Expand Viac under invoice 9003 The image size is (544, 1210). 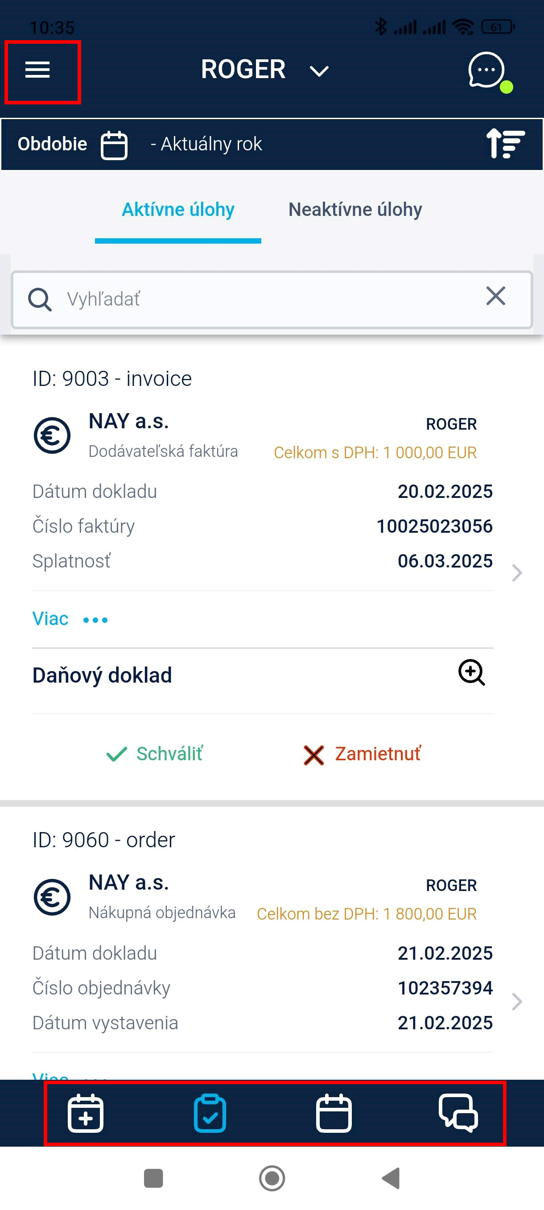click(70, 619)
